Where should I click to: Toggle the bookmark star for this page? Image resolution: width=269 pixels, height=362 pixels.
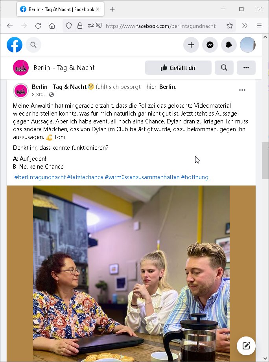pos(230,26)
